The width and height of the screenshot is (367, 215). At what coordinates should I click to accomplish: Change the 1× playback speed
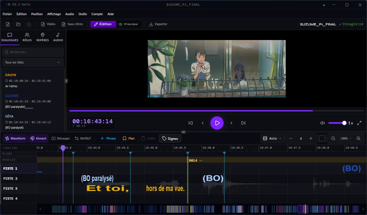click(351, 123)
